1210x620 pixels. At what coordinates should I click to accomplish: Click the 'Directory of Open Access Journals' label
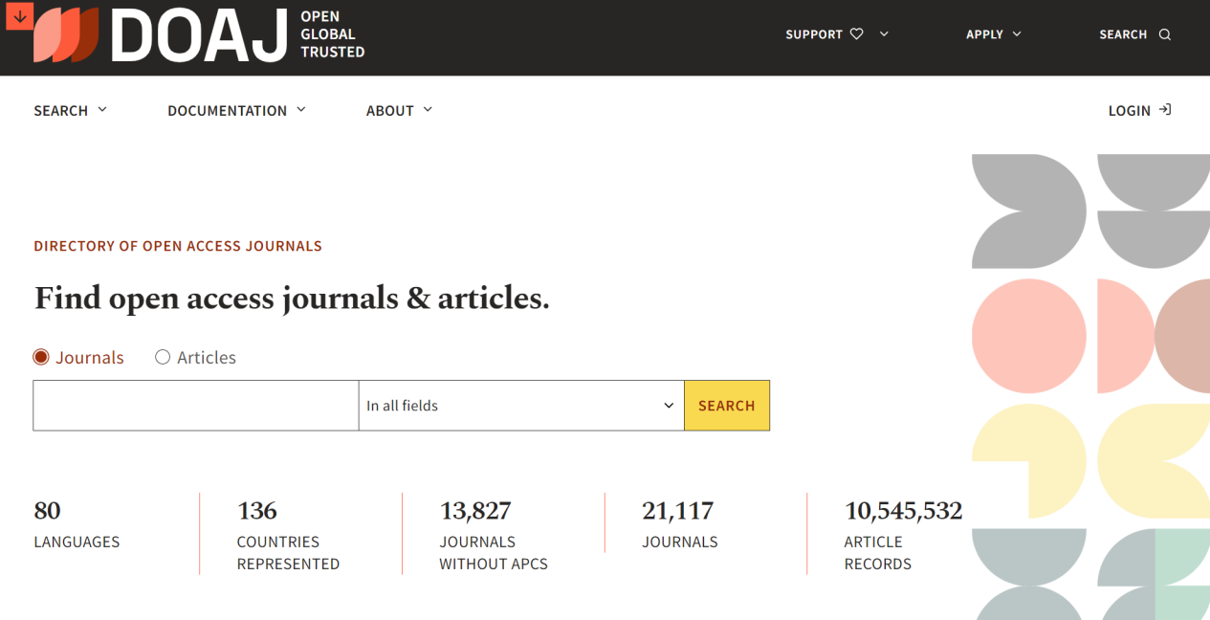tap(178, 246)
